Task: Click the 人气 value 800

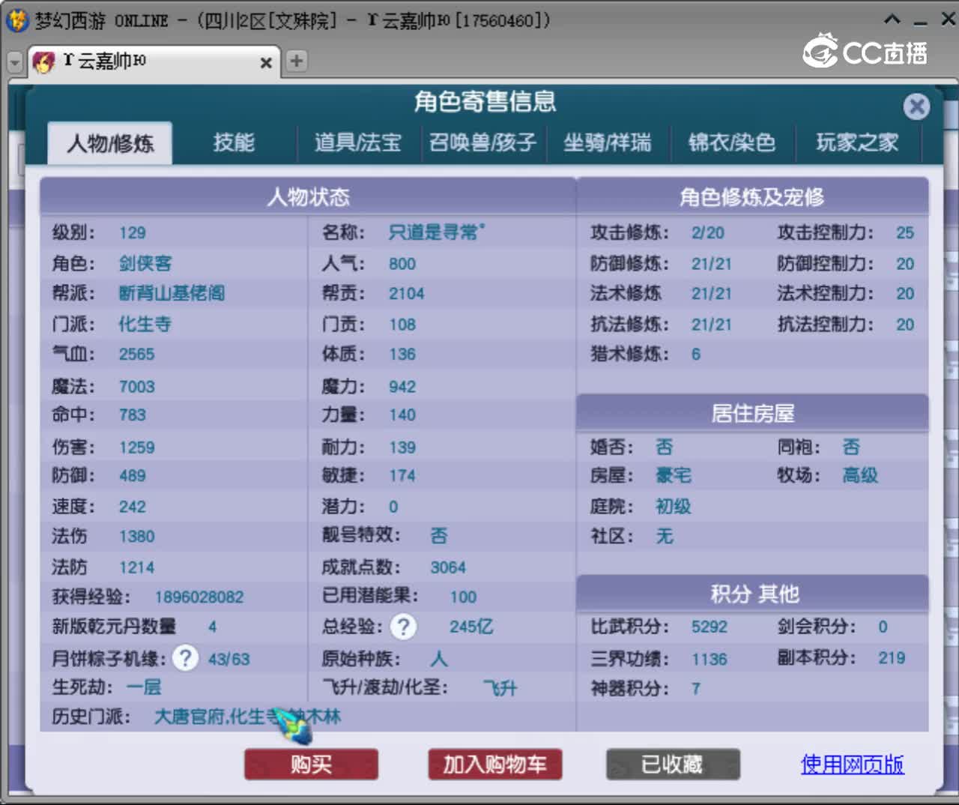Action: [x=402, y=264]
